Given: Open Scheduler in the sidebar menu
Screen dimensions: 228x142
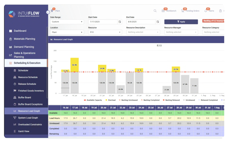Looking at the screenshot, I should 23,70.
